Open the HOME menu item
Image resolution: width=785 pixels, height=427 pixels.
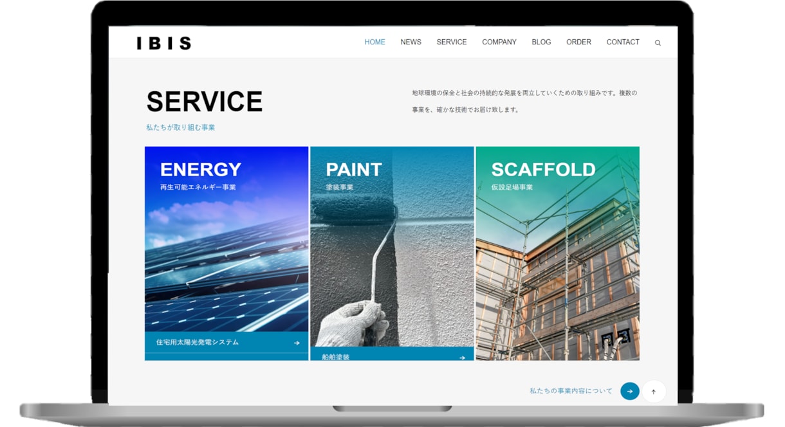374,42
